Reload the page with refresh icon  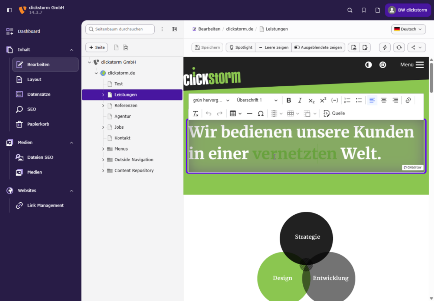click(399, 47)
